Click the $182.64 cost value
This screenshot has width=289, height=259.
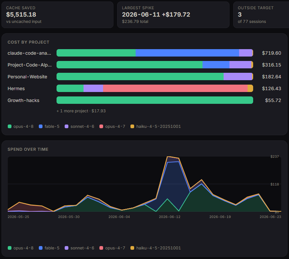272,76
